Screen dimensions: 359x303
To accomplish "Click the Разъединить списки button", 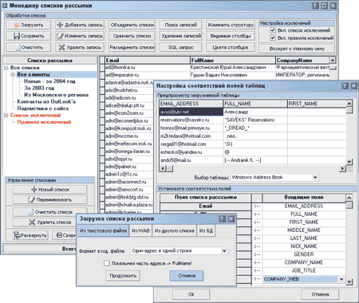I will [132, 47].
